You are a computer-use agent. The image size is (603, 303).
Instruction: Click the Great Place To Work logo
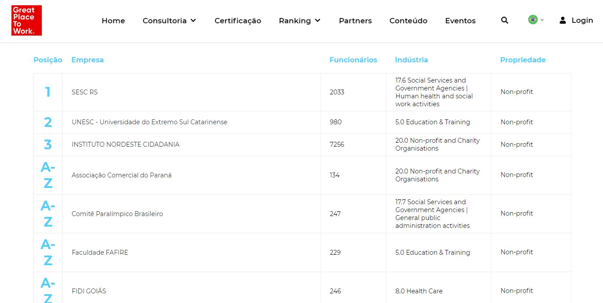[26, 21]
